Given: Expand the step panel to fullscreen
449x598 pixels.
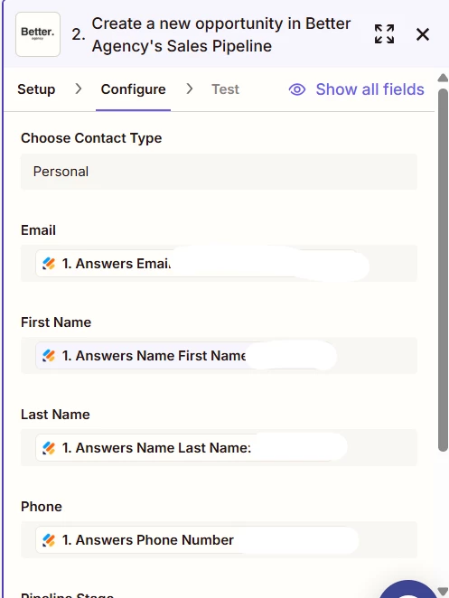Looking at the screenshot, I should (384, 34).
